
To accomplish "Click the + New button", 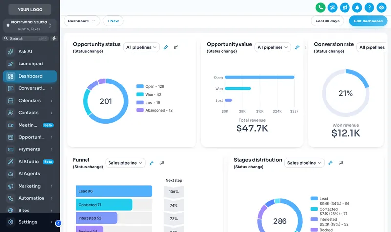I will [x=113, y=21].
